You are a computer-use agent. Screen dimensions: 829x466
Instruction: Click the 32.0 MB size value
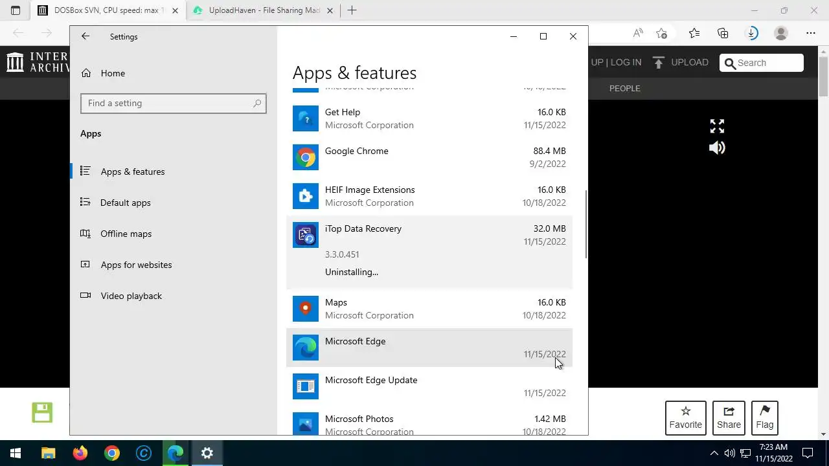click(549, 228)
